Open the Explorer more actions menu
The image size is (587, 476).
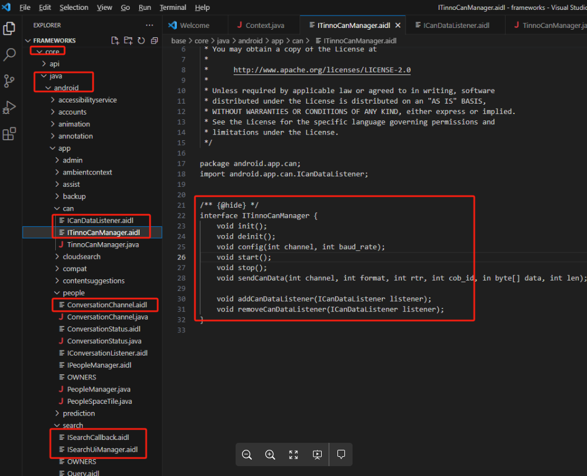click(x=150, y=24)
